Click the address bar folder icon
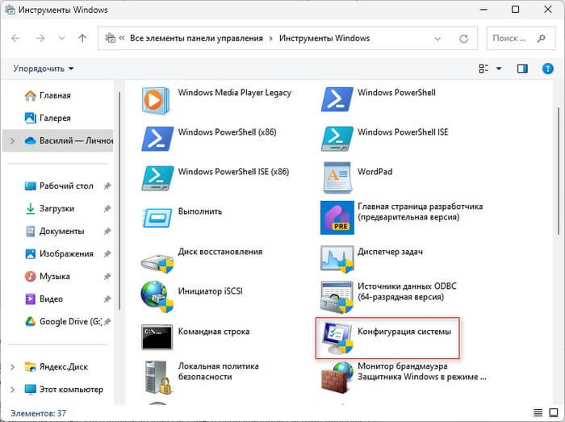Image resolution: width=565 pixels, height=422 pixels. 110,38
